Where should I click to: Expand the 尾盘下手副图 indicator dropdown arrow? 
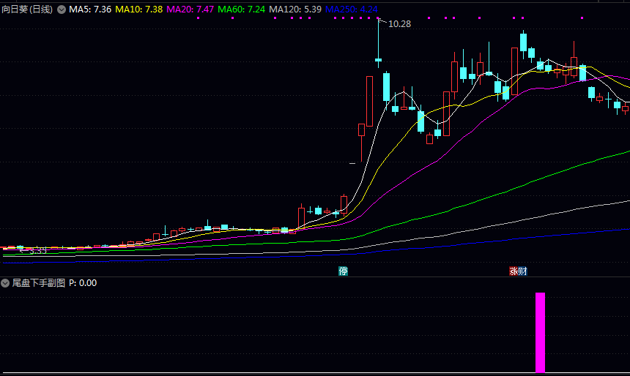tap(6, 282)
